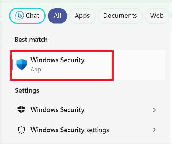Click the Best match section heading

click(x=31, y=40)
